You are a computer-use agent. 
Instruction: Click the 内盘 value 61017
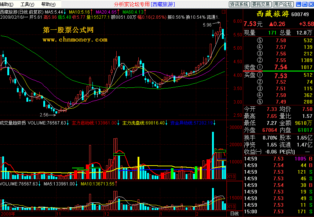coord(305,130)
